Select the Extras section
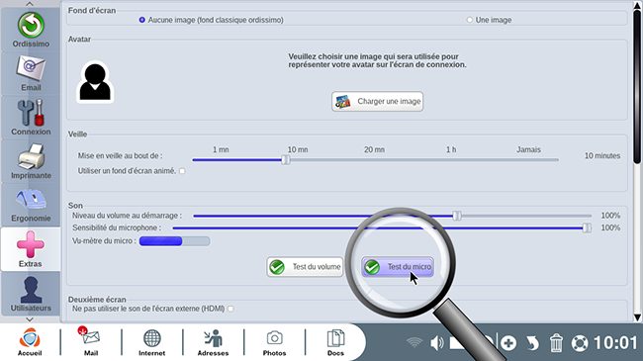This screenshot has height=361, width=643. [31, 249]
